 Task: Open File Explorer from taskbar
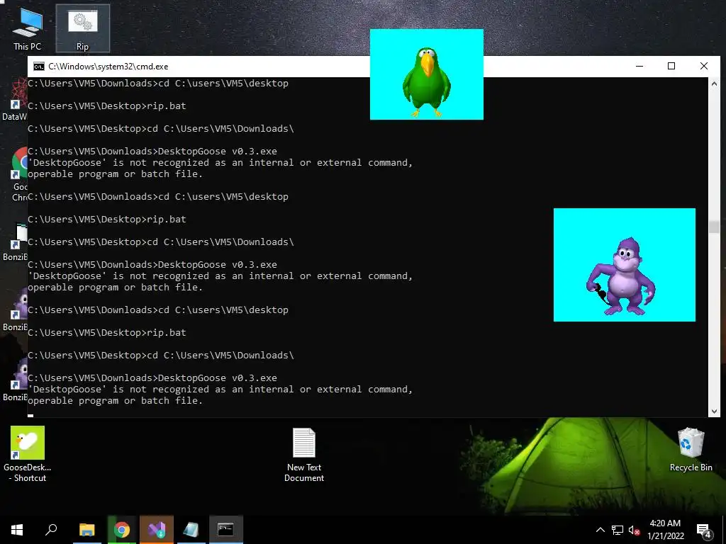(x=86, y=530)
